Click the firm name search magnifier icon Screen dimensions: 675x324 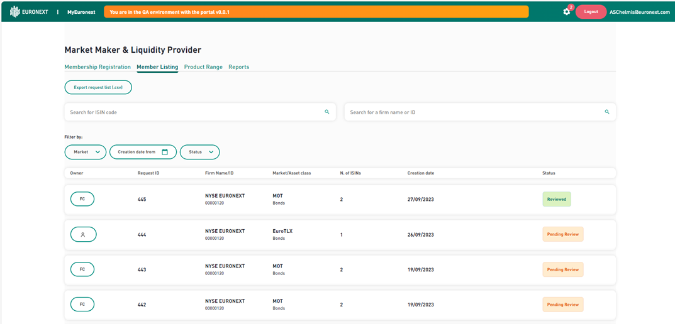(x=607, y=112)
